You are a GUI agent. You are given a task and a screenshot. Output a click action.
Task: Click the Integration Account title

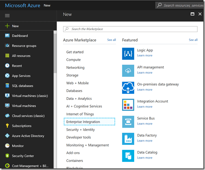click(153, 101)
